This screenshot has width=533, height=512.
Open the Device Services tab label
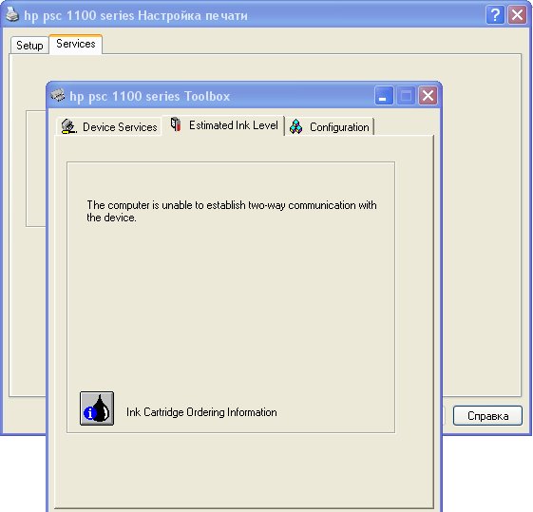pyautogui.click(x=120, y=127)
